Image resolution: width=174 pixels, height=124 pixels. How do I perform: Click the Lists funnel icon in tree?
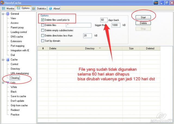tap(8, 82)
